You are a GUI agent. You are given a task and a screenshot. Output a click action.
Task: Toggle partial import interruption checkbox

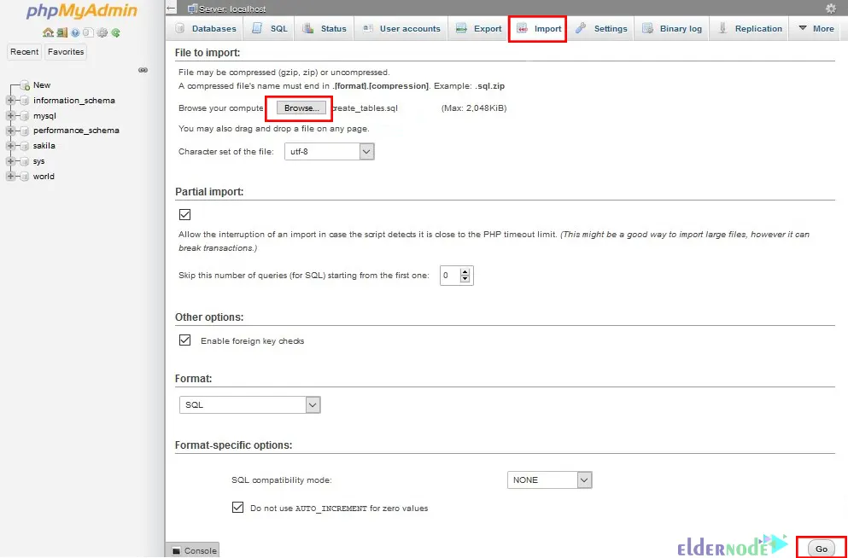pos(185,215)
